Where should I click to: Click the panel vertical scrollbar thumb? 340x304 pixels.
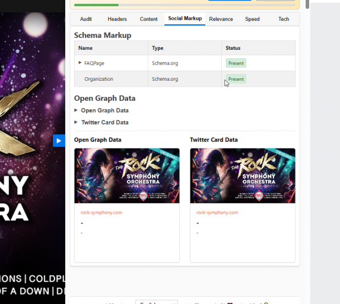click(307, 4)
